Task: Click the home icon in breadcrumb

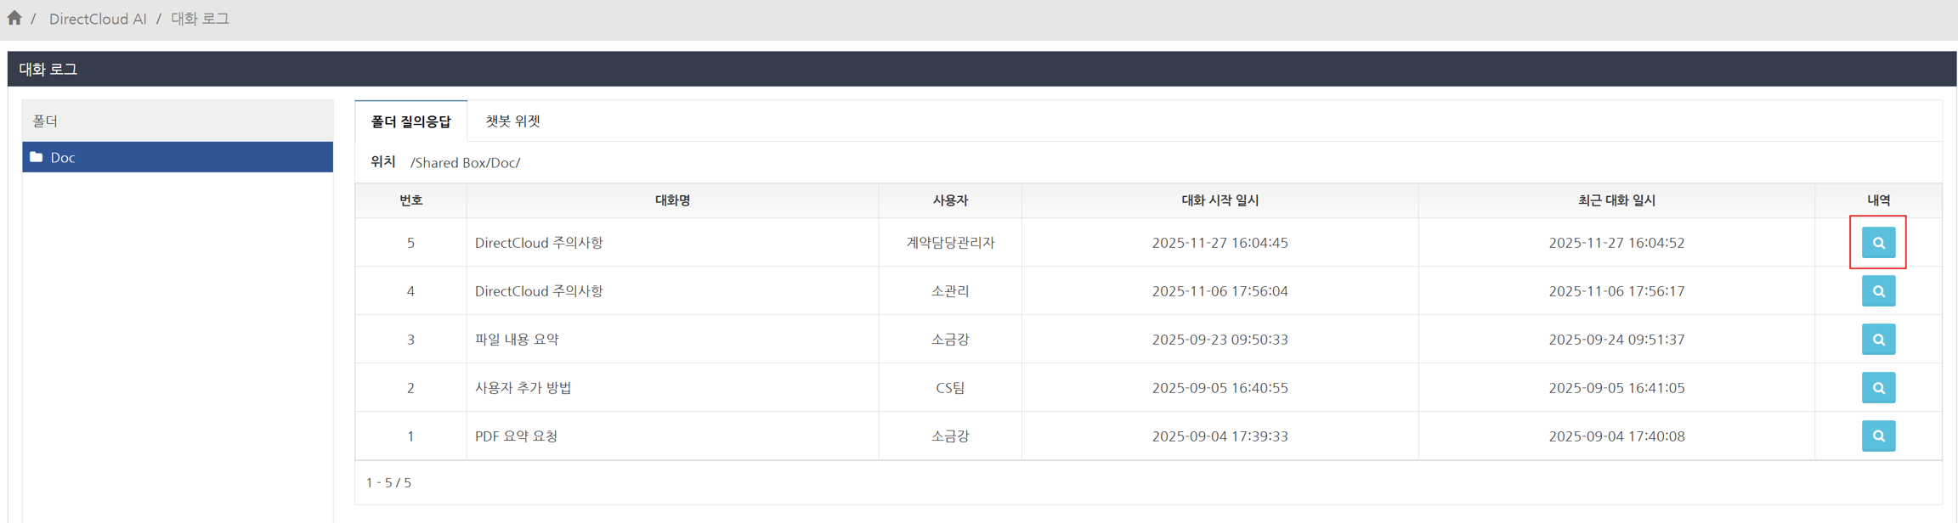Action: [14, 18]
